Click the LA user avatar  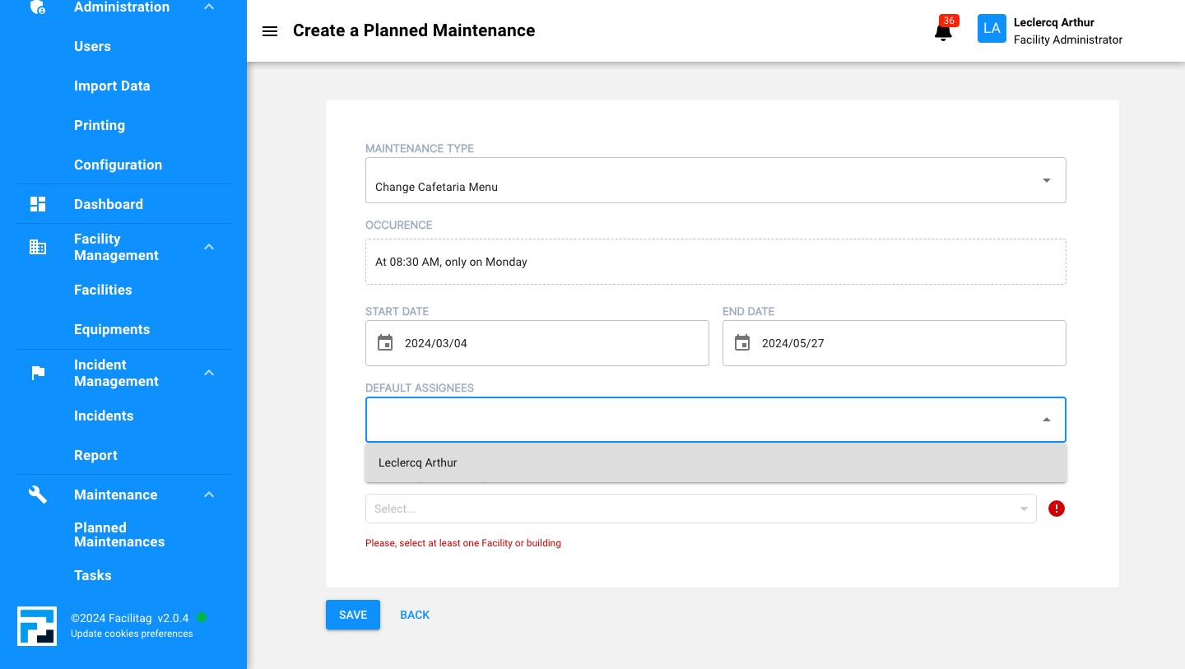coord(992,29)
